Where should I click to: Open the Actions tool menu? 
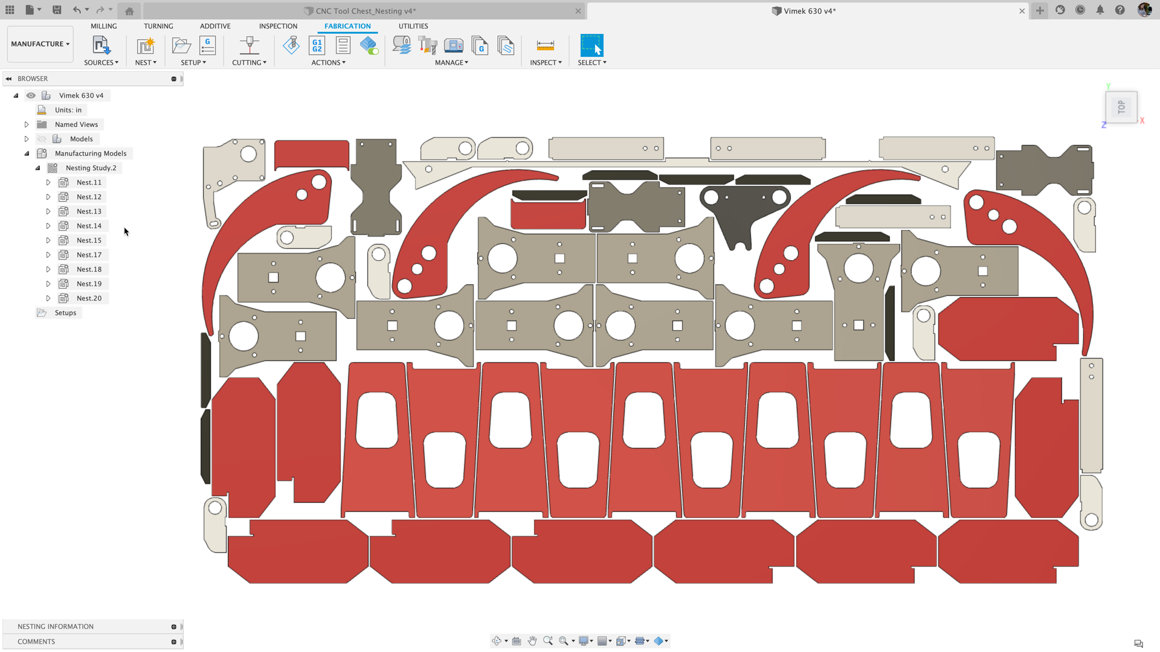[x=328, y=63]
